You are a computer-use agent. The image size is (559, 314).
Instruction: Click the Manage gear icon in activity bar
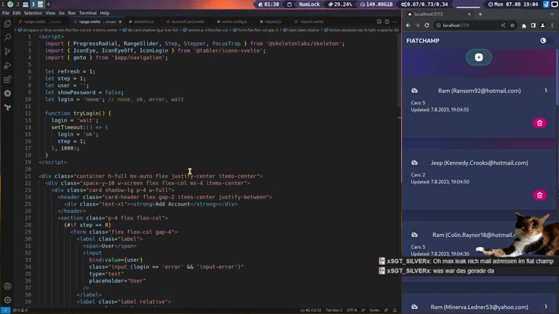7,299
